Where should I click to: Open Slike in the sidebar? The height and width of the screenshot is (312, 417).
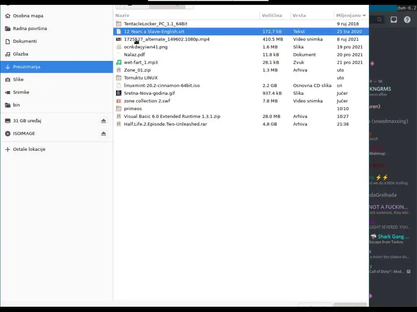[56, 79]
